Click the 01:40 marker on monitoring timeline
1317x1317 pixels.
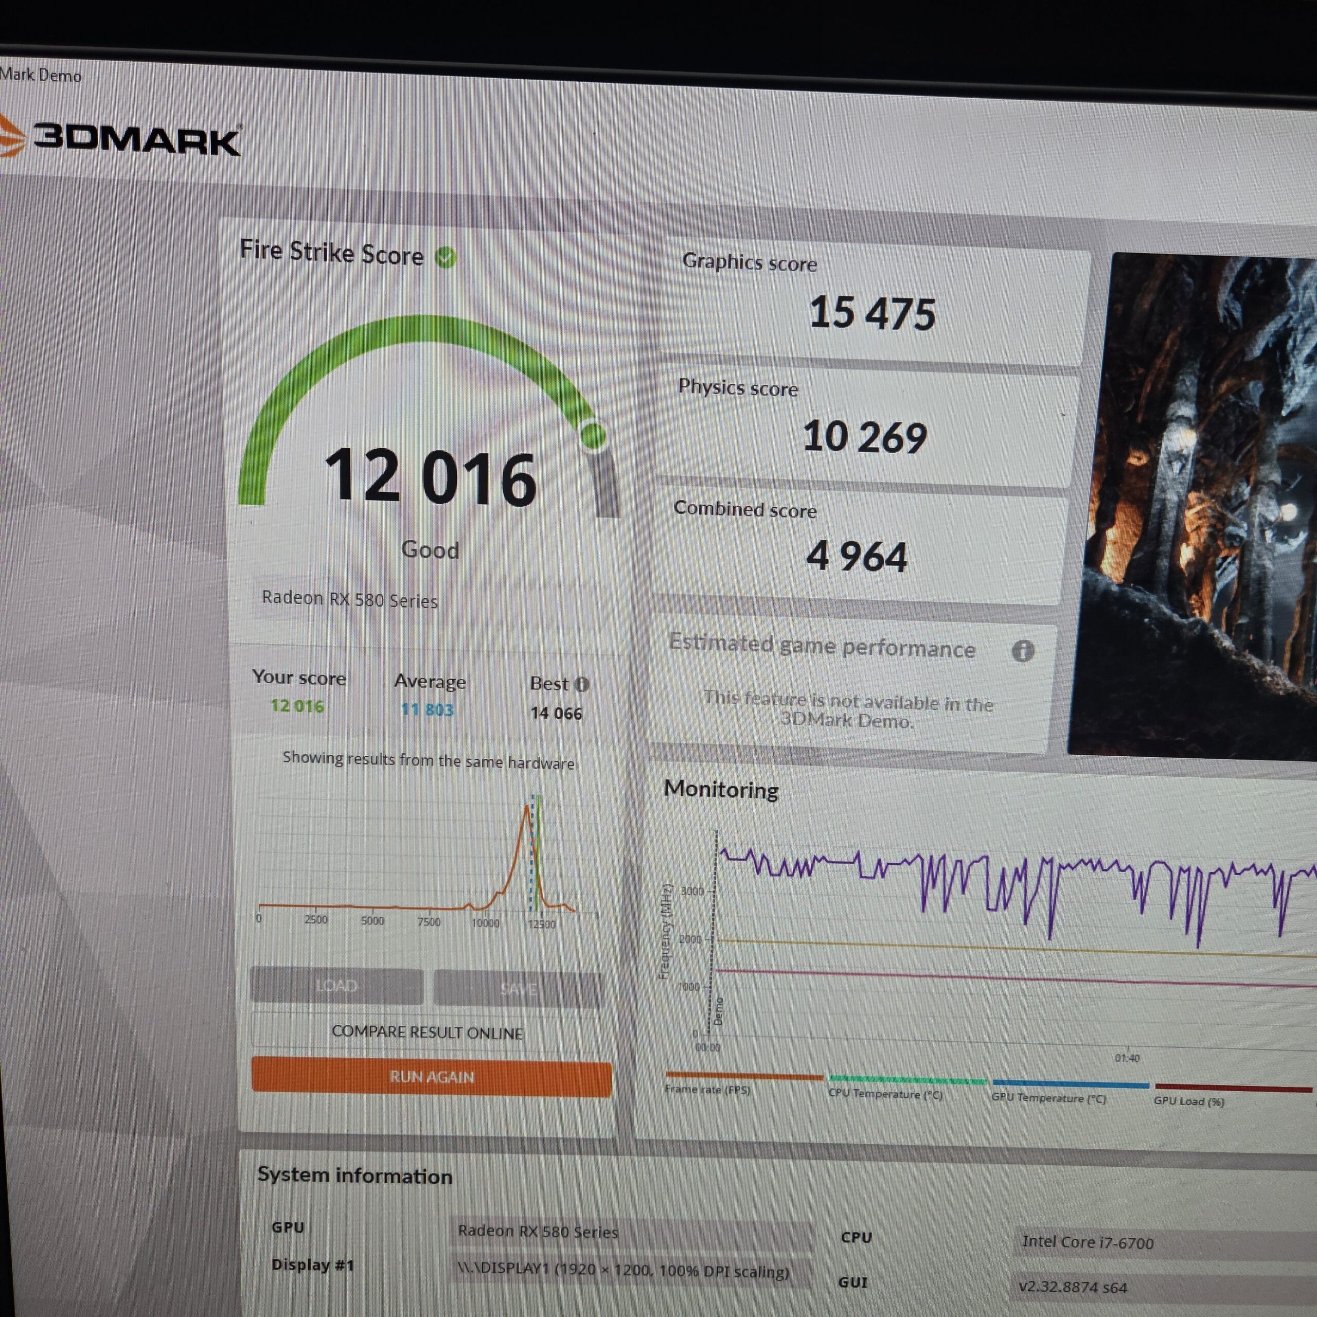(x=1127, y=1058)
